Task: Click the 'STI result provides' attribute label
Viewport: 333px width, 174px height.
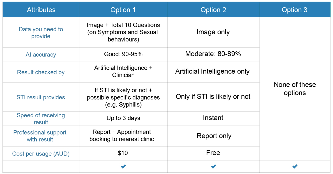Action: pos(41,97)
